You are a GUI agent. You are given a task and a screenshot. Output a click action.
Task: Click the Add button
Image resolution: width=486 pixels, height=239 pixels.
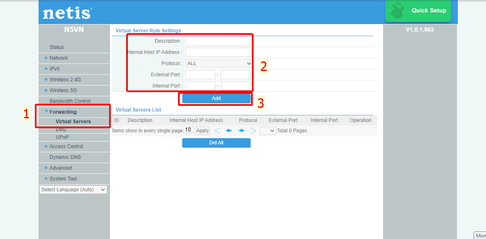[215, 98]
